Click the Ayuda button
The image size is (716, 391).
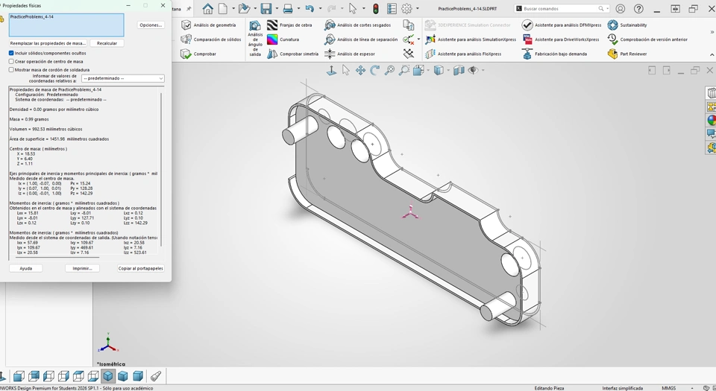click(25, 268)
